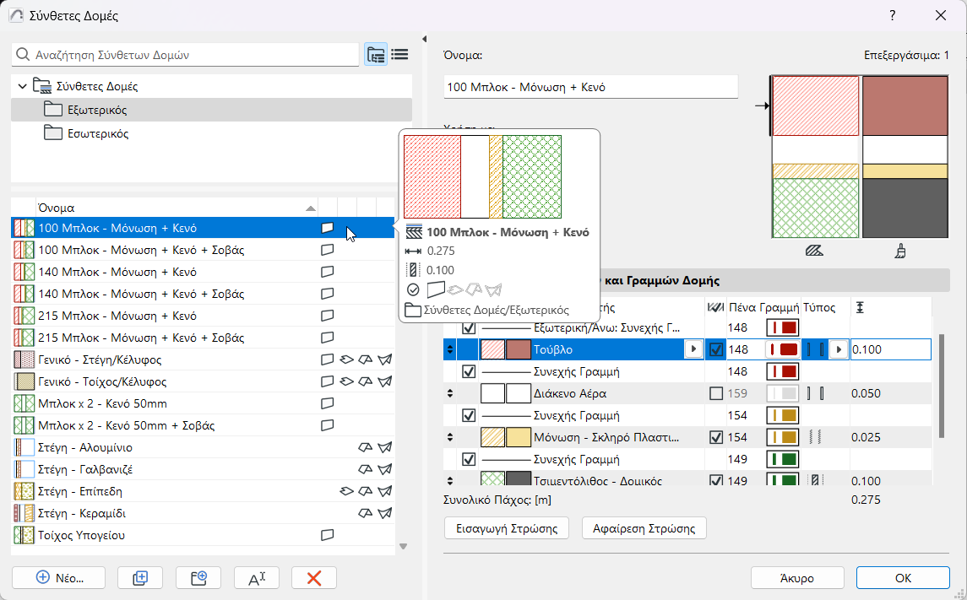The height and width of the screenshot is (600, 967).
Task: Click pen color swatch of Τσιμεντόλιθος layer
Action: [x=783, y=480]
